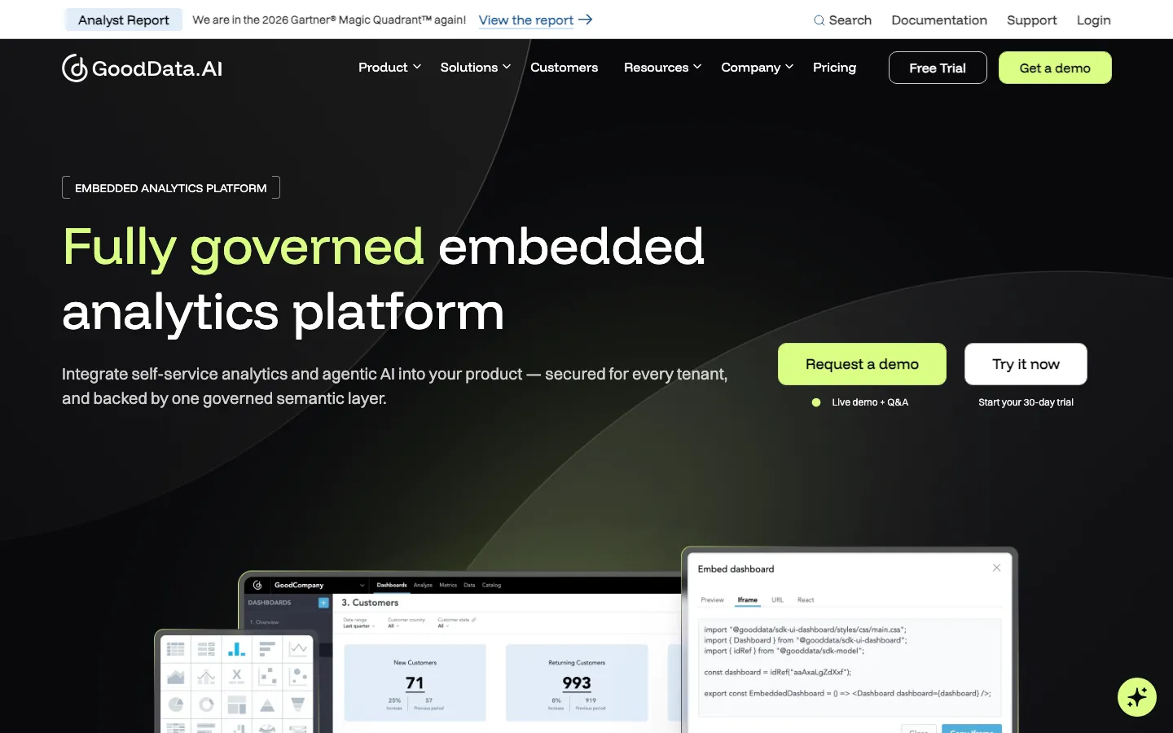Image resolution: width=1173 pixels, height=733 pixels.
Task: Follow the View the report link
Action: click(526, 20)
